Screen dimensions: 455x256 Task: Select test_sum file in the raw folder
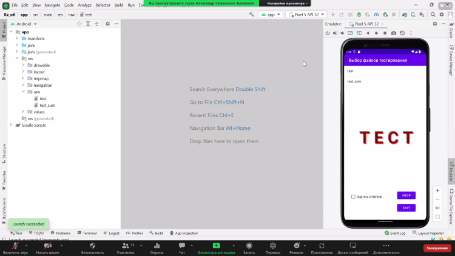point(47,105)
